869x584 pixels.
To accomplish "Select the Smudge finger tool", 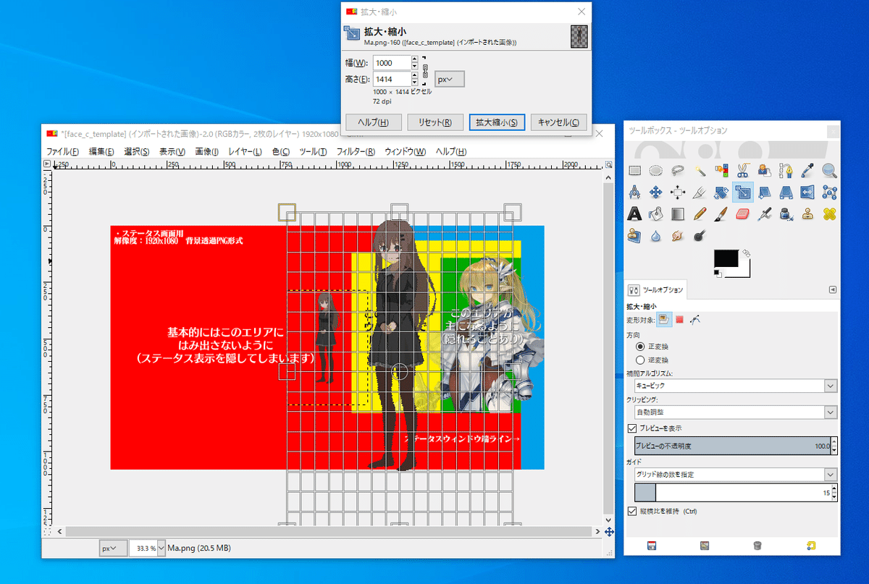I will pos(678,236).
